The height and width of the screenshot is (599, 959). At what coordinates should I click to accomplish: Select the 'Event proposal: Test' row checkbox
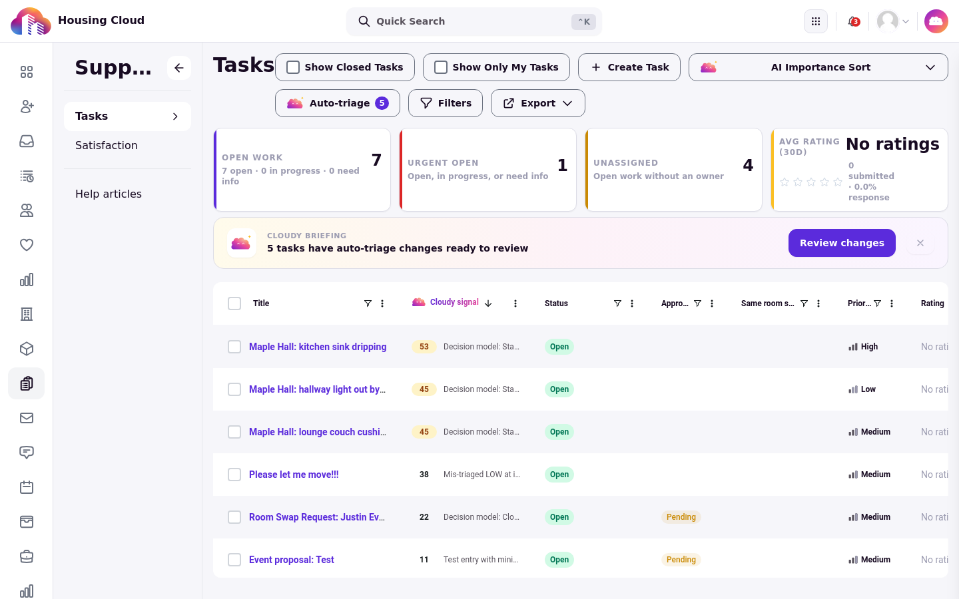pyautogui.click(x=234, y=560)
